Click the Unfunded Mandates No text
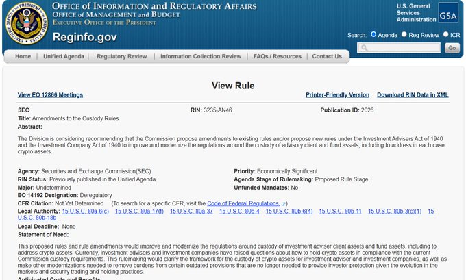Image resolution: width=466 pixels, height=280 pixels. 266,188
